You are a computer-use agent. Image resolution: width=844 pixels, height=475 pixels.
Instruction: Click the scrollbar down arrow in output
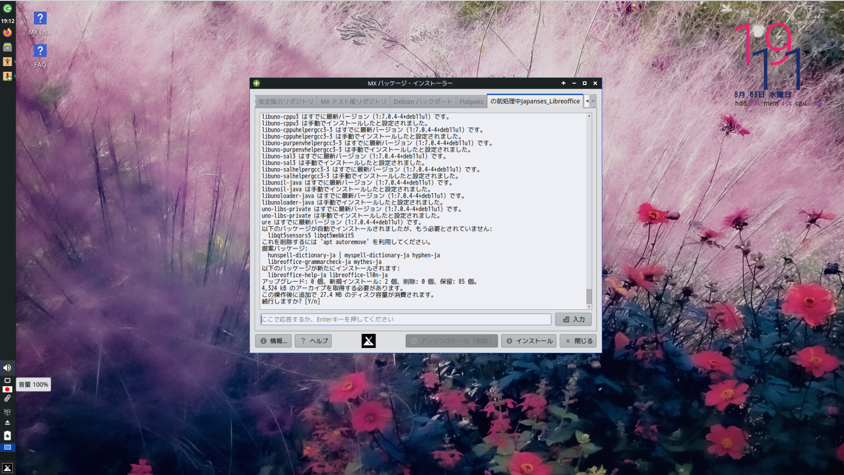coord(589,307)
